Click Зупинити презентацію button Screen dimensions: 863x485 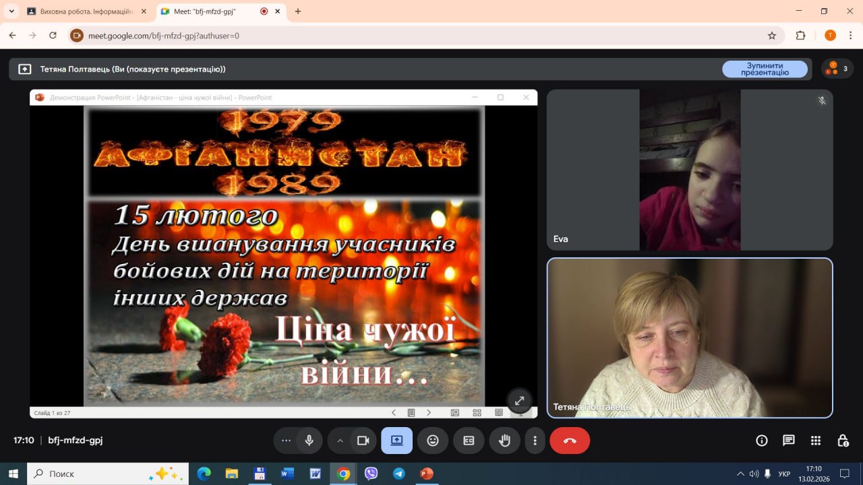[x=765, y=69]
